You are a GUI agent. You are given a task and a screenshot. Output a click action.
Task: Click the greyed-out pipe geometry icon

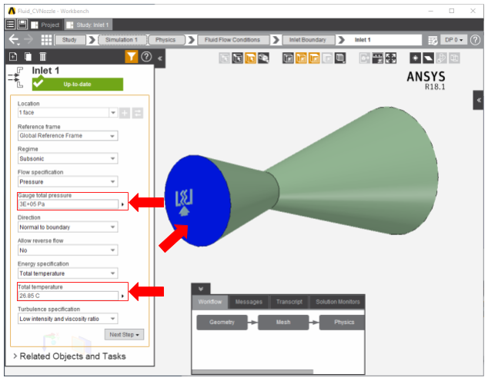tap(441, 58)
